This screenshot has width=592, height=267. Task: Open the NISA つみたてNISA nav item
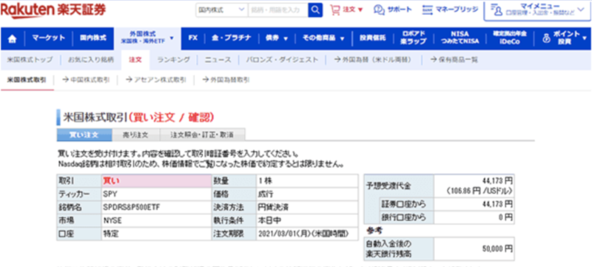pyautogui.click(x=460, y=38)
